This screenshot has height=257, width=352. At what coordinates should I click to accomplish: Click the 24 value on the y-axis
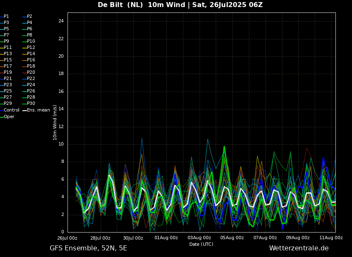pos(61,21)
